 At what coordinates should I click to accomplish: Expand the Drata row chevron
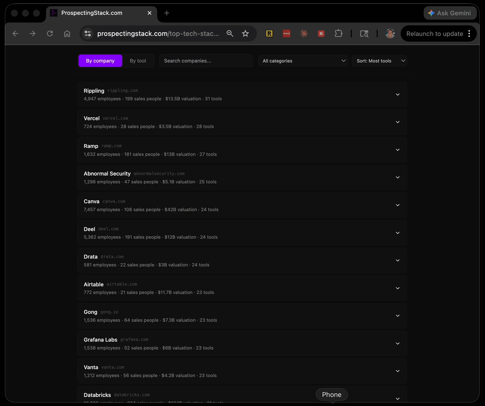(398, 260)
